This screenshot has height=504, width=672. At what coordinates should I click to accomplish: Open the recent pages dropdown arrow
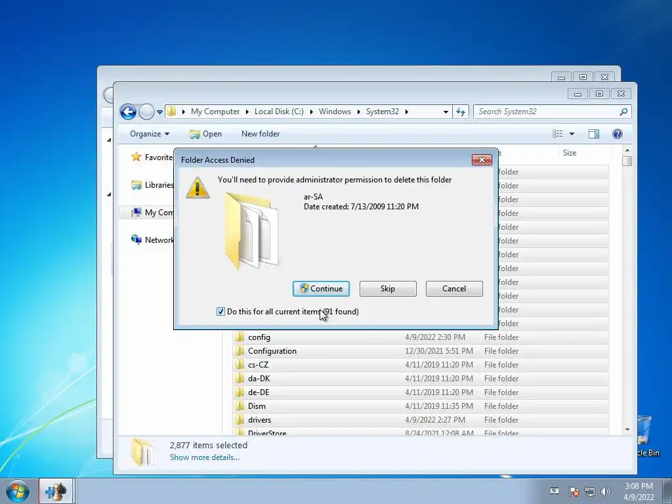[x=159, y=112]
